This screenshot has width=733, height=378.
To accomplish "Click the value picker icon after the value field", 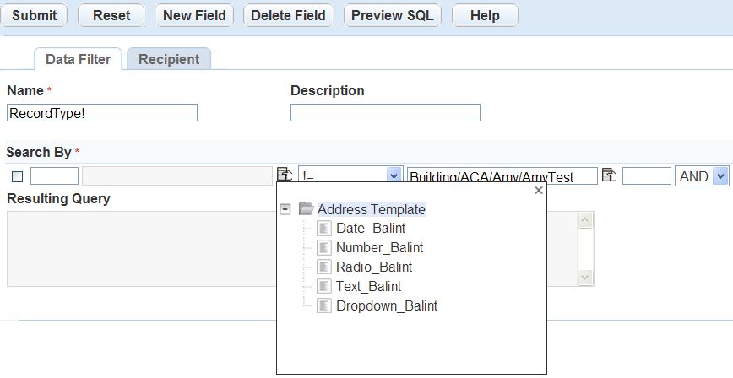I will tap(609, 175).
